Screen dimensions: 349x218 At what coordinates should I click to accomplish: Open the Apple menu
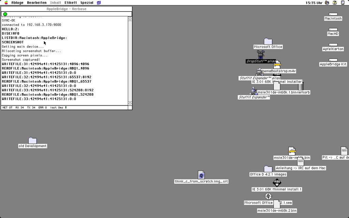coord(6,3)
